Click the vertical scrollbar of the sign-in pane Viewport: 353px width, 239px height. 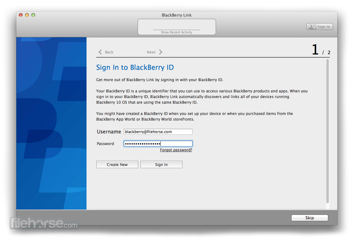pyautogui.click(x=327, y=131)
